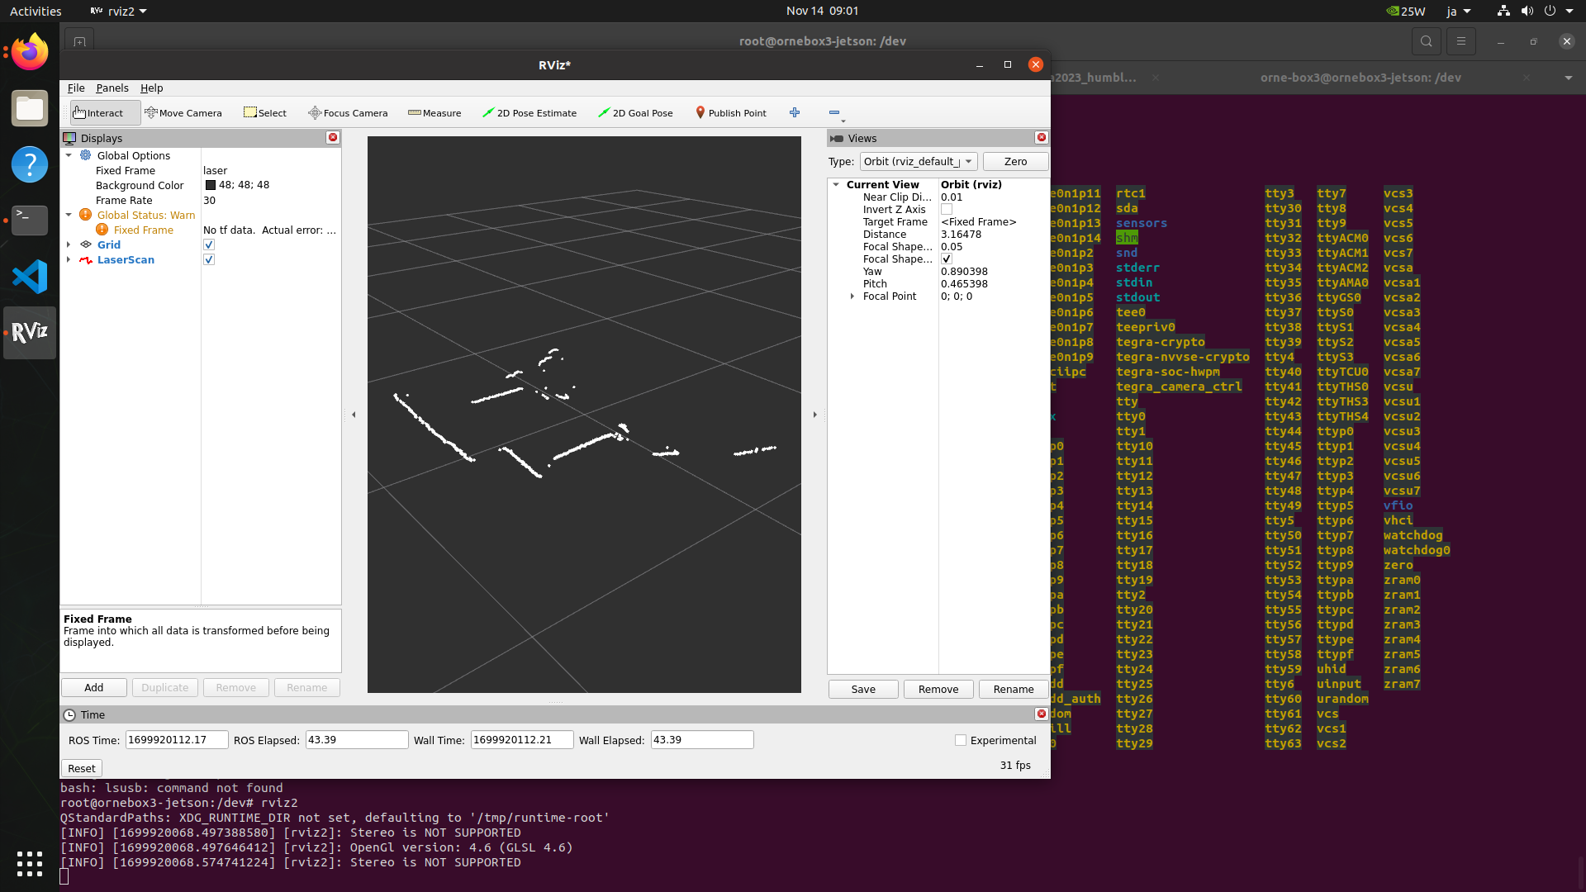The image size is (1586, 892).
Task: Click the Background Color swatch
Action: pyautogui.click(x=212, y=184)
